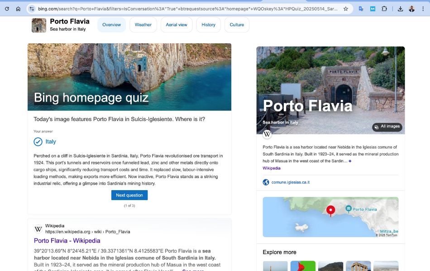The width and height of the screenshot is (430, 271).
Task: Open the green and red flag Explore more thumbnail
Action: coord(303,266)
